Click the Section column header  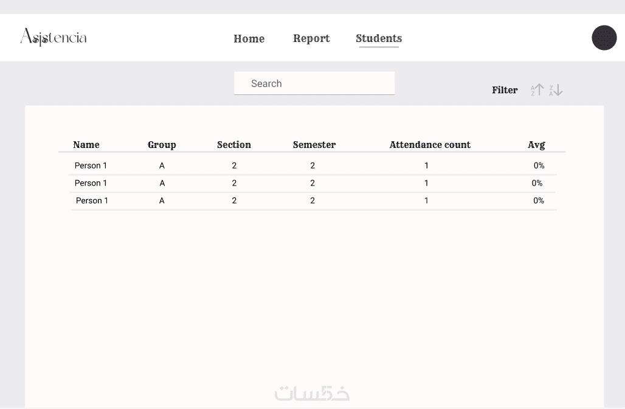pos(234,145)
